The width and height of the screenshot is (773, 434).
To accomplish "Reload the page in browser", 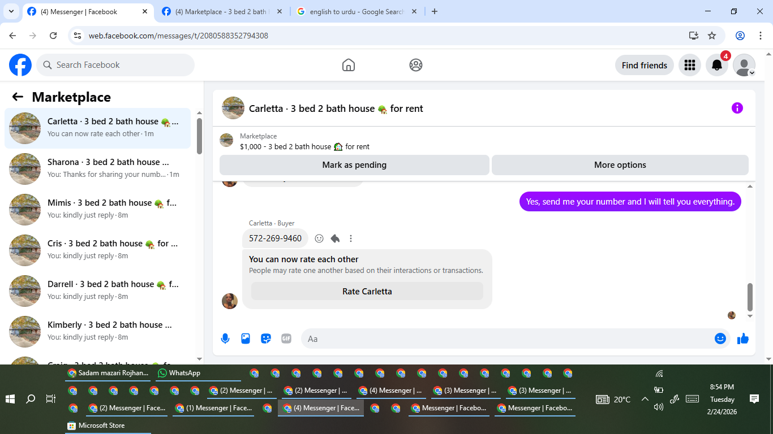I will (53, 36).
